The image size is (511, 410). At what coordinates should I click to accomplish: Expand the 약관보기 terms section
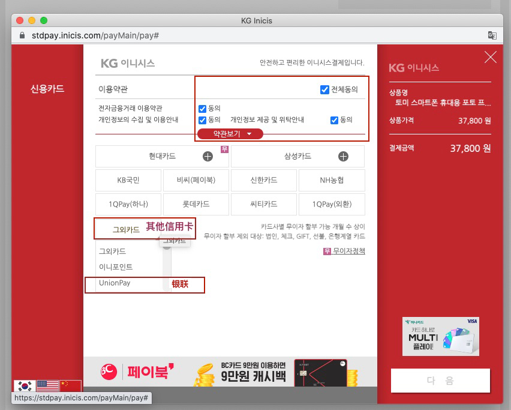click(x=230, y=134)
